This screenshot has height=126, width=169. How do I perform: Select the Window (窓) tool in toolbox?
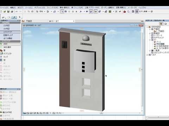coord(4,60)
